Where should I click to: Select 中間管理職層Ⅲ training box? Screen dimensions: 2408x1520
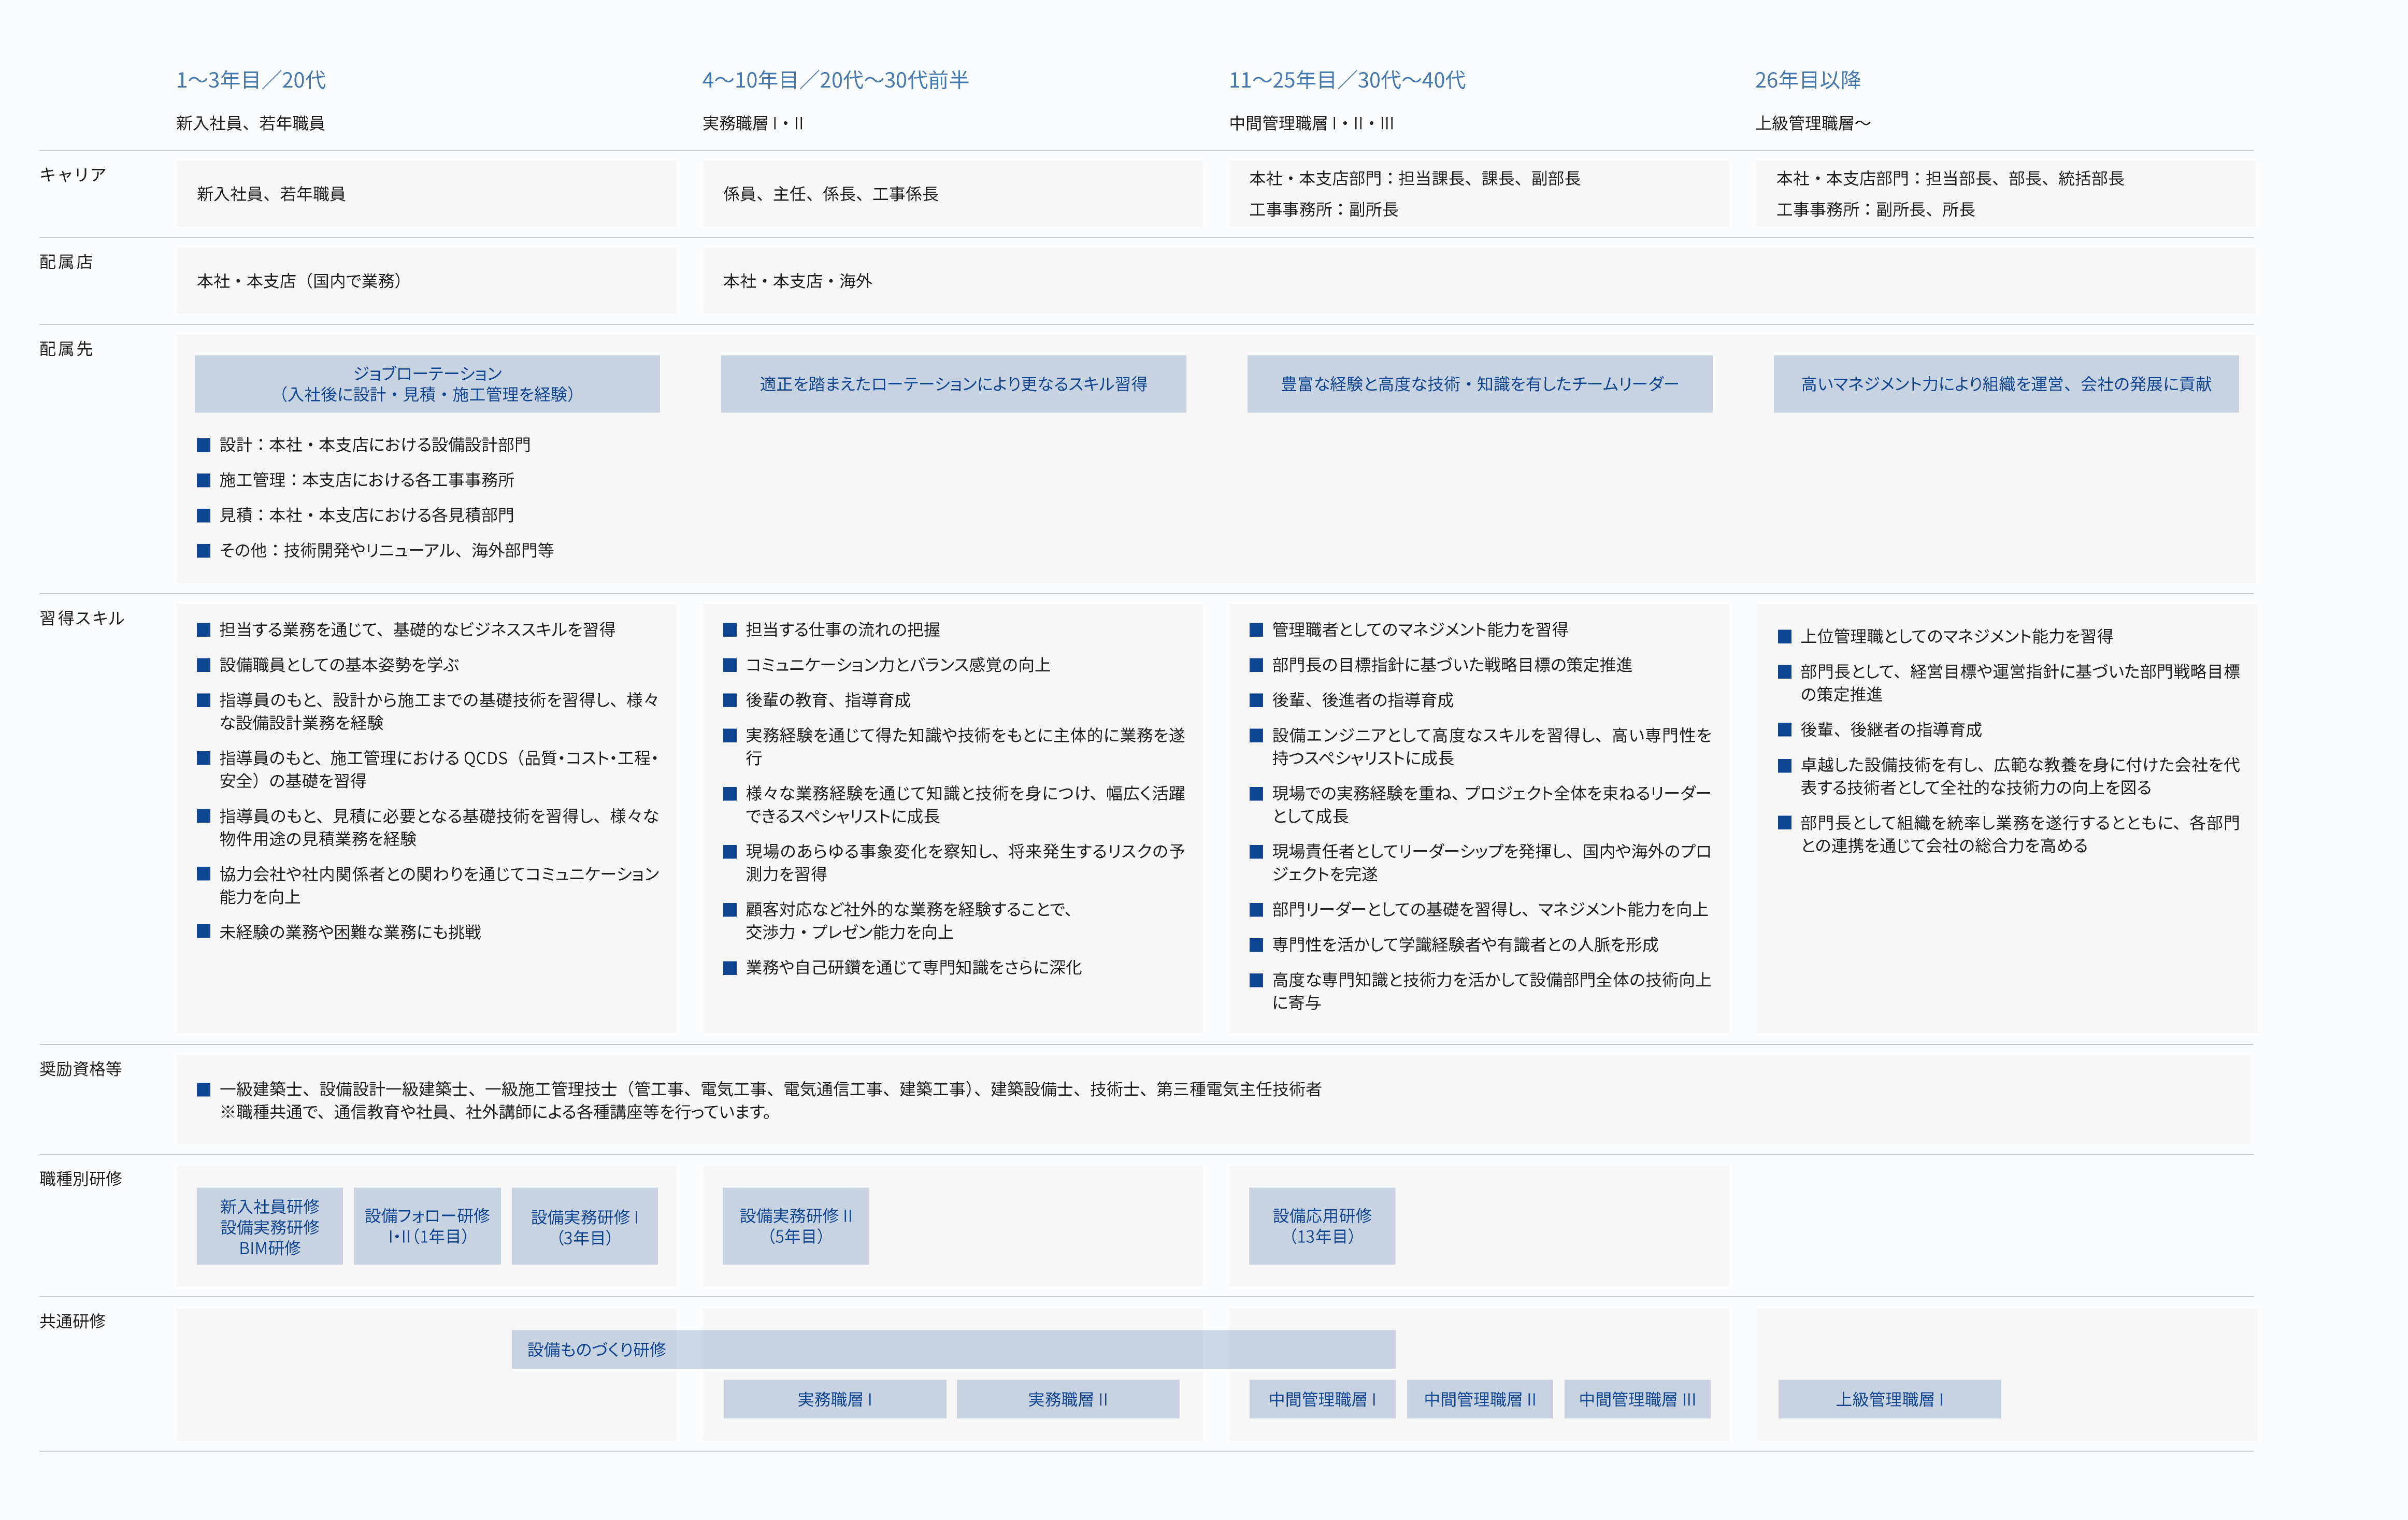pos(1637,1399)
